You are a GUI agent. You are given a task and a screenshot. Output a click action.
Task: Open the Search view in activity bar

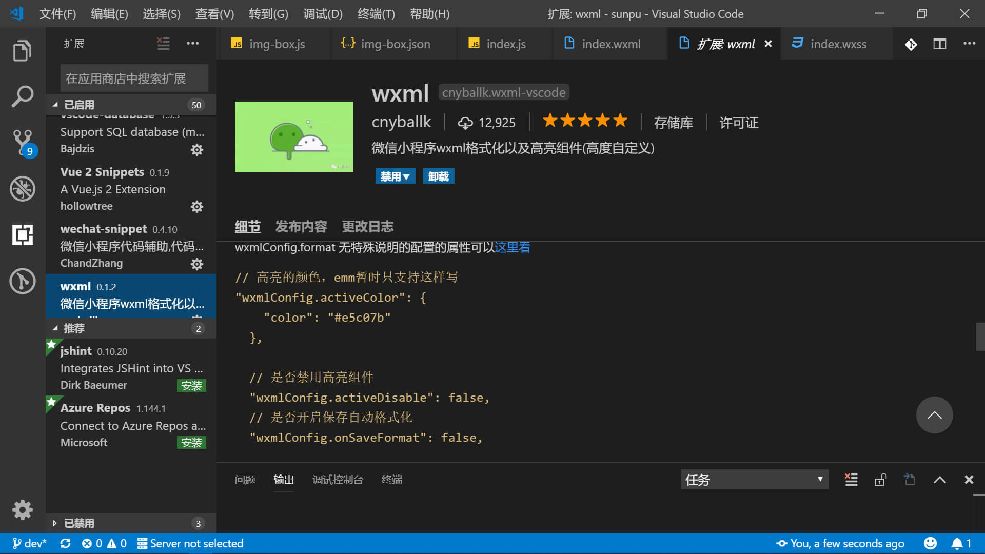click(x=22, y=96)
